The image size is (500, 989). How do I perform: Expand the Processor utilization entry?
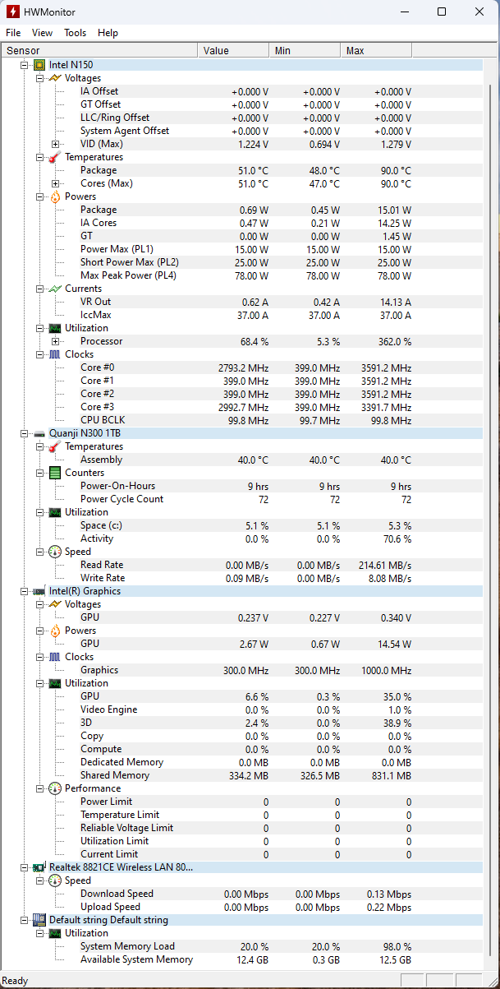(56, 341)
